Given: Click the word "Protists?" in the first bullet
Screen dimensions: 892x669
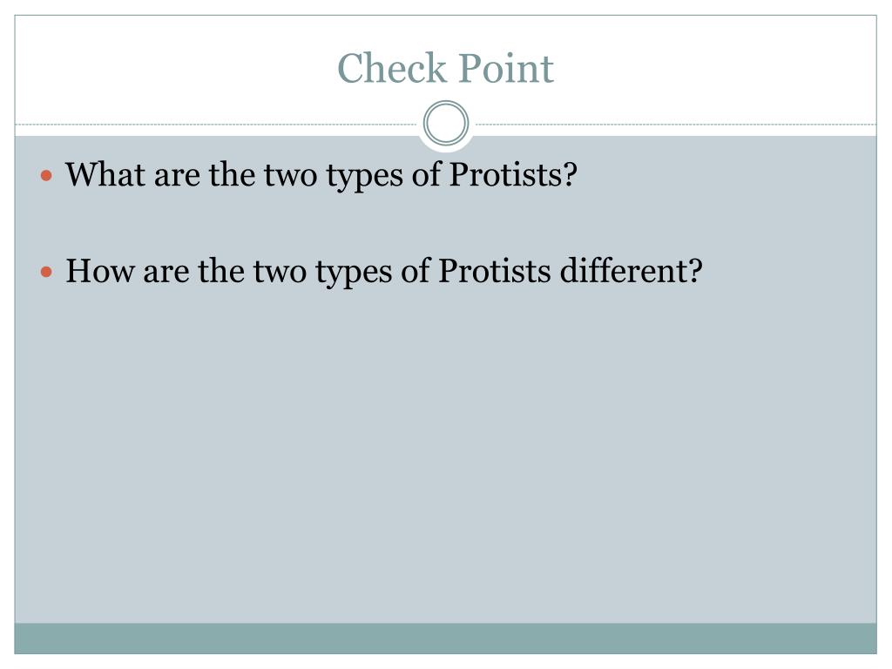Looking at the screenshot, I should 513,174.
